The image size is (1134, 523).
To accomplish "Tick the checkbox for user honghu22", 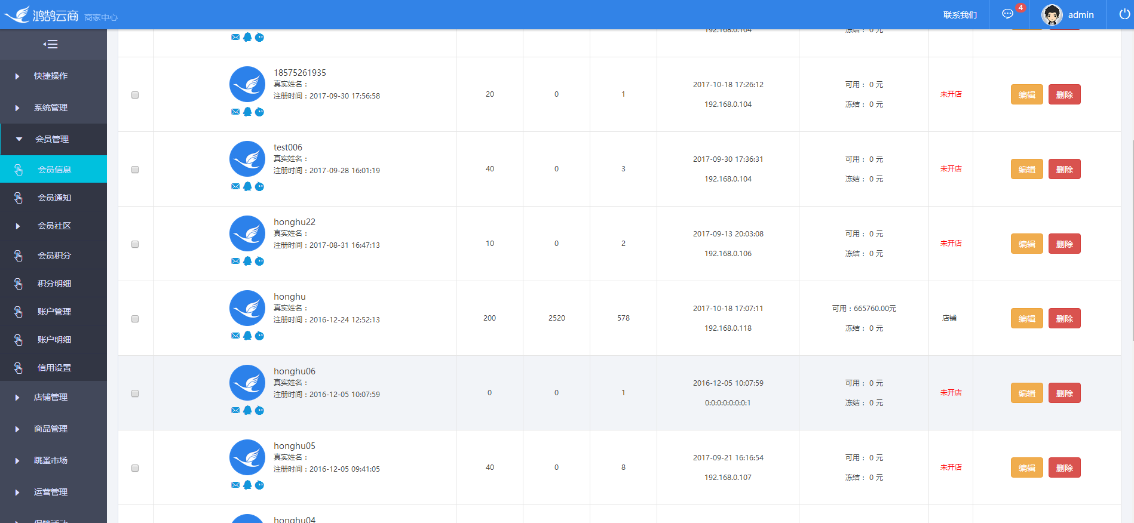I will [135, 244].
